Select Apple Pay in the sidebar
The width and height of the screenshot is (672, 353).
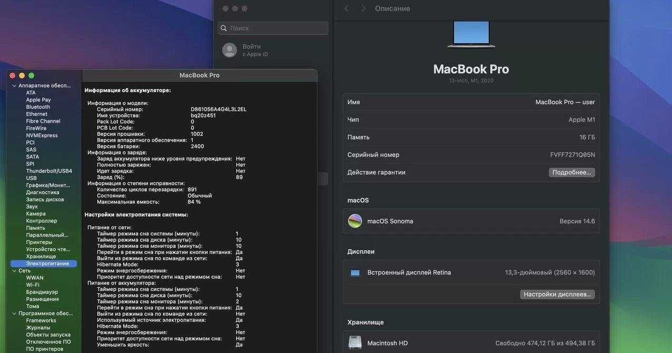click(x=38, y=100)
